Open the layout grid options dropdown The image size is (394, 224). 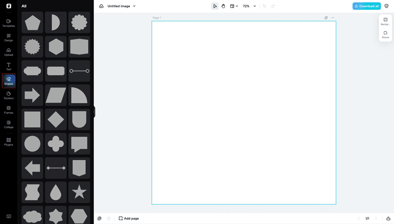pyautogui.click(x=234, y=6)
